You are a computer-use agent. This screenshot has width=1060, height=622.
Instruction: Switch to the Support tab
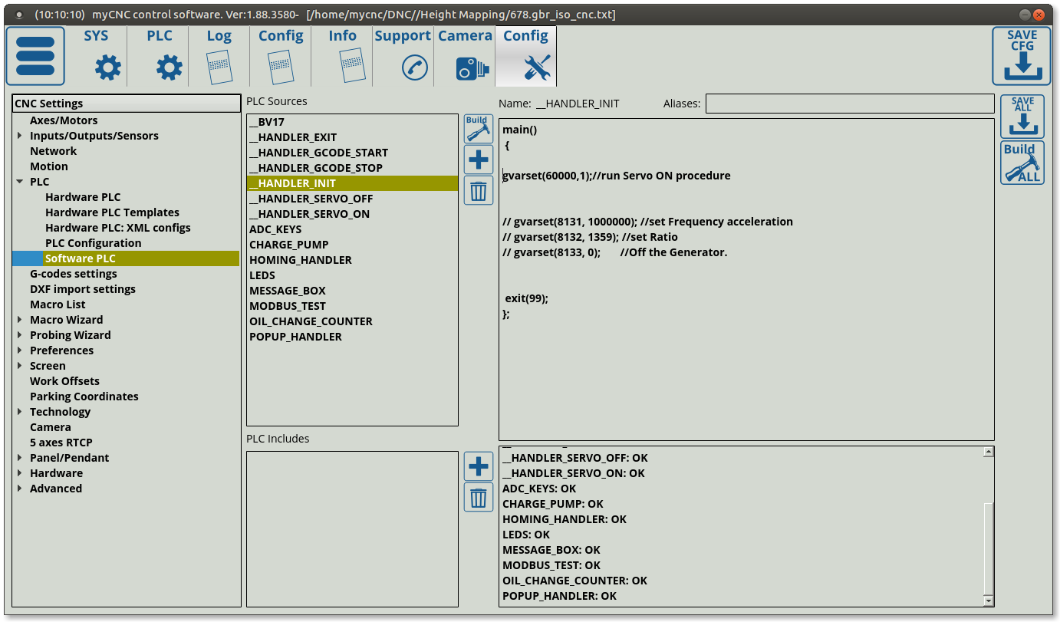403,56
